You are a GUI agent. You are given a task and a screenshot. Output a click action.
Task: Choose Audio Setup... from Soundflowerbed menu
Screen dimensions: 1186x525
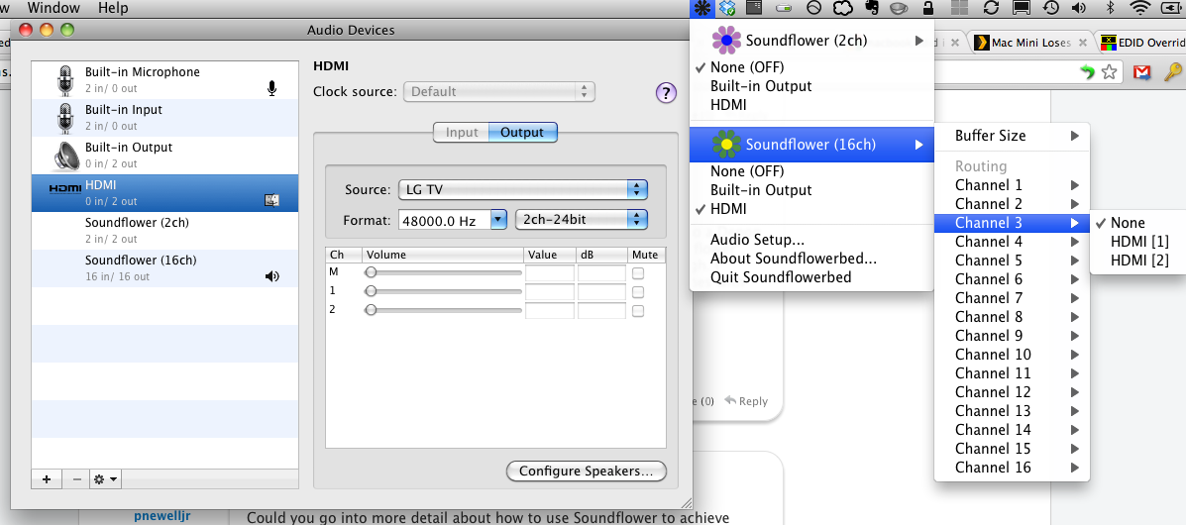(x=812, y=240)
